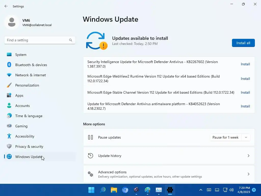The width and height of the screenshot is (261, 196).
Task: Click the touch keyboard tray icon
Action: (209, 190)
